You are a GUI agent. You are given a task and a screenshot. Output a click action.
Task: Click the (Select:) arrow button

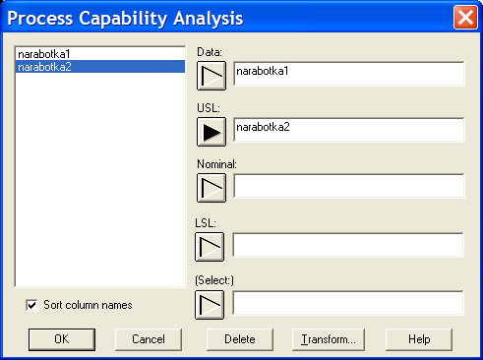pyautogui.click(x=210, y=305)
